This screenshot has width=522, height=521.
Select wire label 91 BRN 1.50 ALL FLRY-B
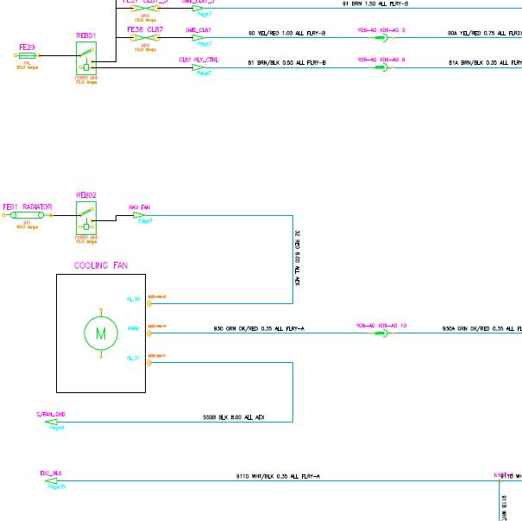click(x=375, y=3)
